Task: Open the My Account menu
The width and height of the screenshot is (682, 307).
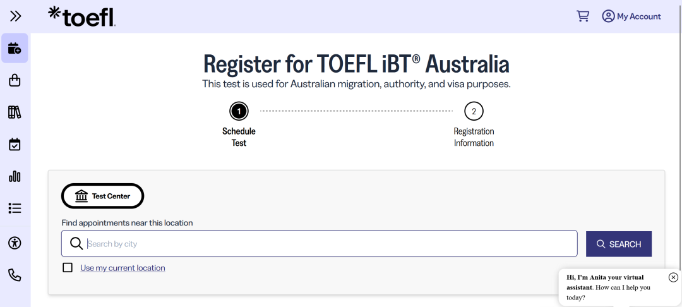Action: point(631,16)
